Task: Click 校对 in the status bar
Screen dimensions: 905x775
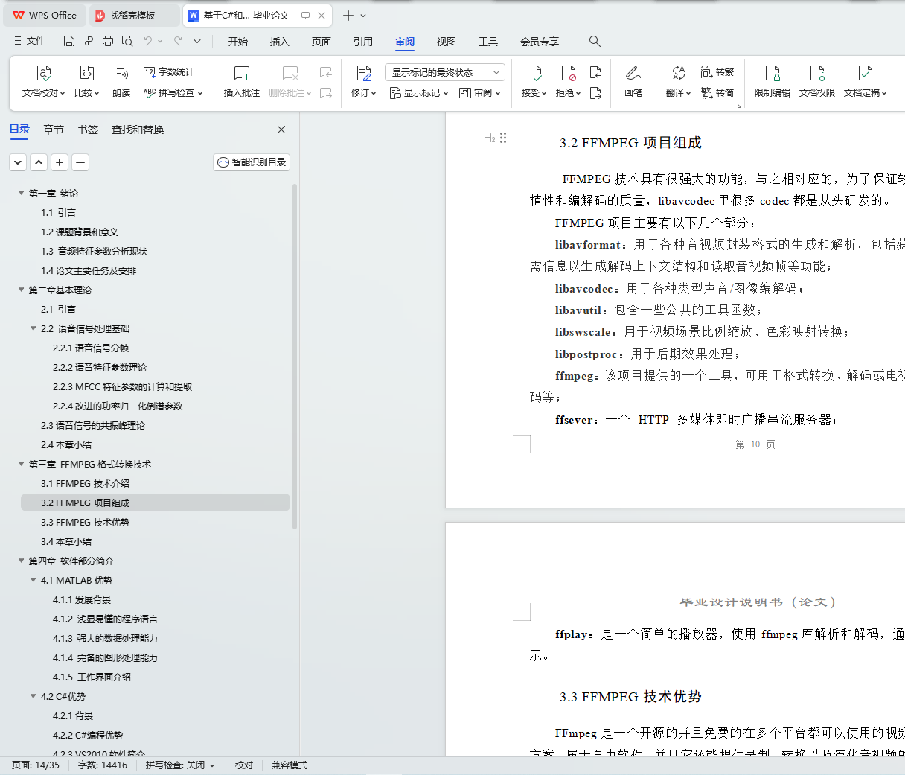Action: 244,765
